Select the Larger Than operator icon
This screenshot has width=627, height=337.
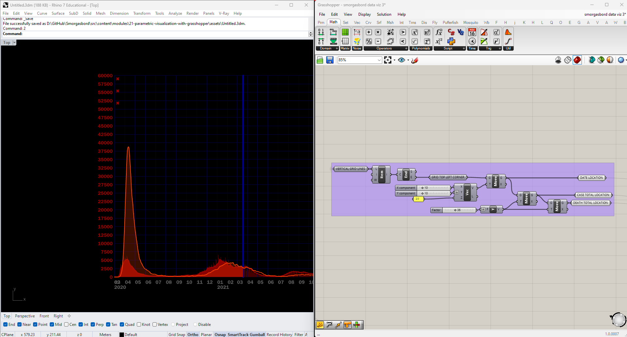click(x=403, y=32)
